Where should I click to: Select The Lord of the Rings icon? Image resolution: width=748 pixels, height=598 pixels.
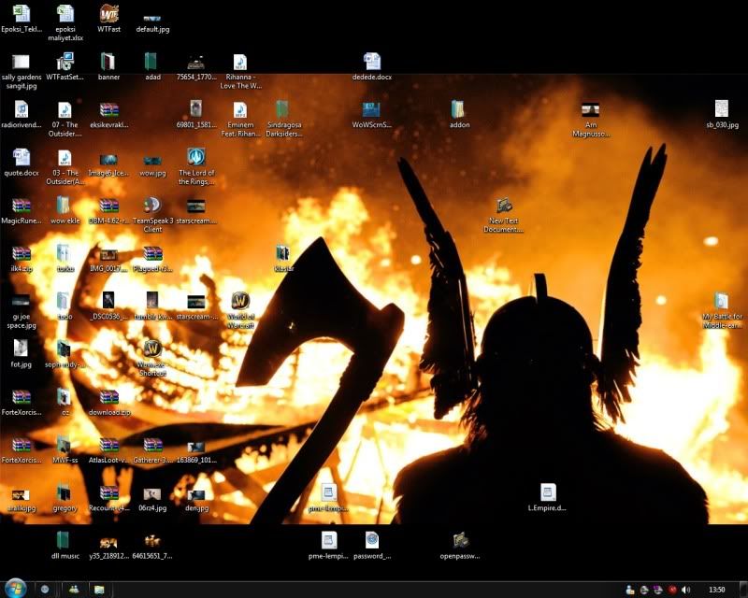[x=196, y=157]
